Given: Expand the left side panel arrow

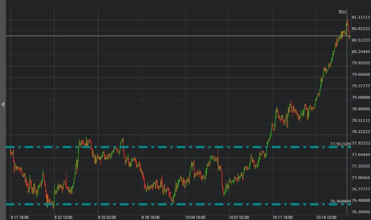Looking at the screenshot, I should pos(3,104).
